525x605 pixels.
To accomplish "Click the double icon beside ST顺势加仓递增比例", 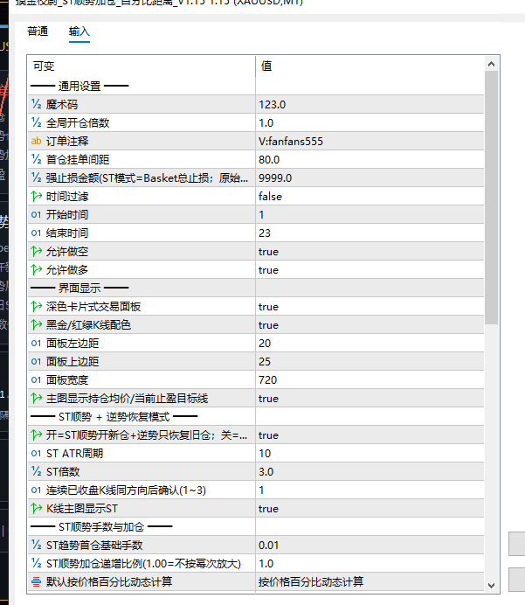I will point(36,563).
